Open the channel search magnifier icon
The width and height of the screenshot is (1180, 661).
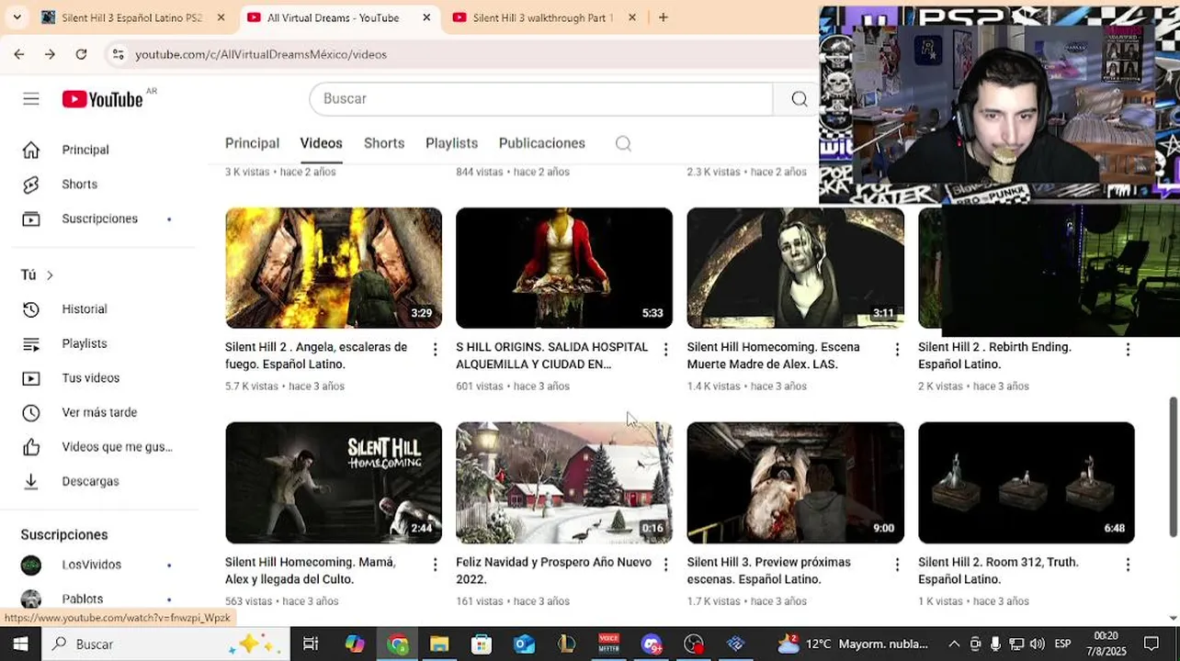(x=623, y=143)
